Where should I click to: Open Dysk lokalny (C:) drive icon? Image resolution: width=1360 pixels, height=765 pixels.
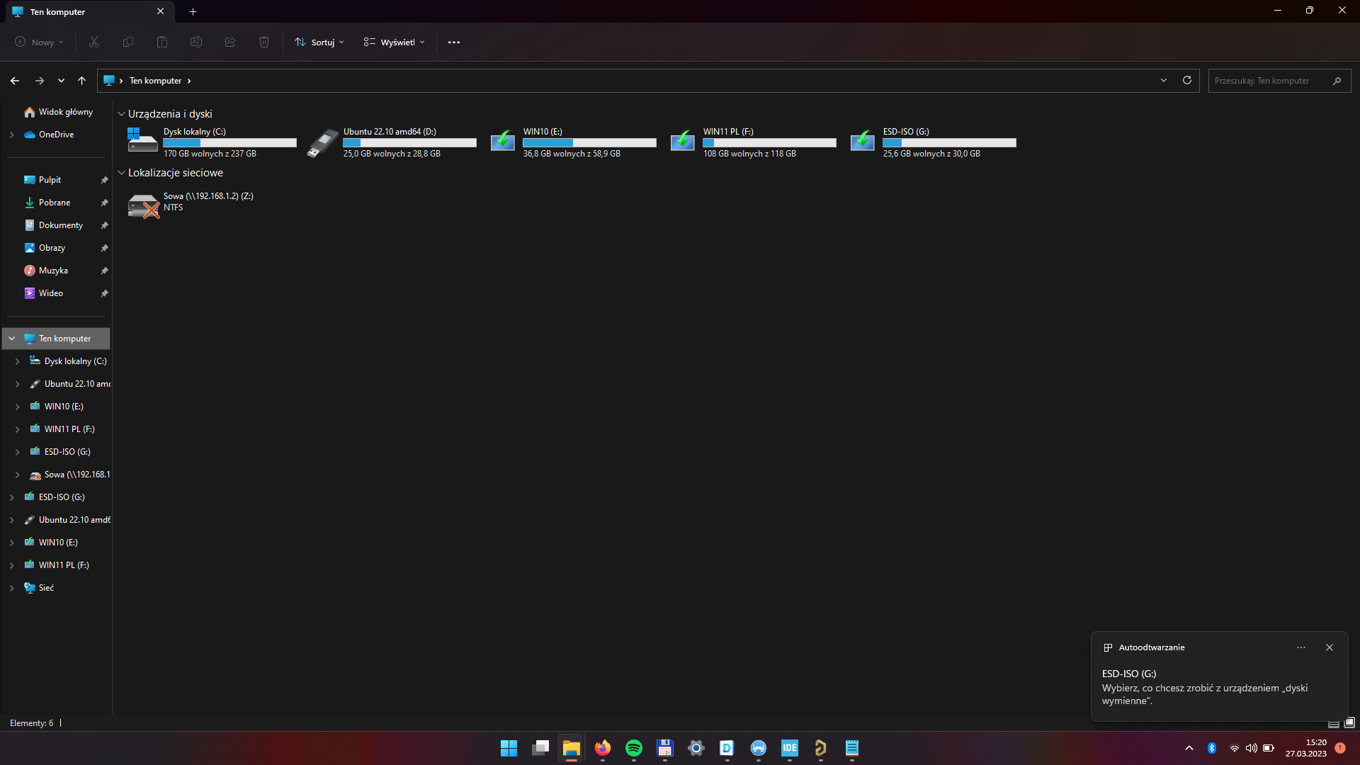(x=142, y=141)
